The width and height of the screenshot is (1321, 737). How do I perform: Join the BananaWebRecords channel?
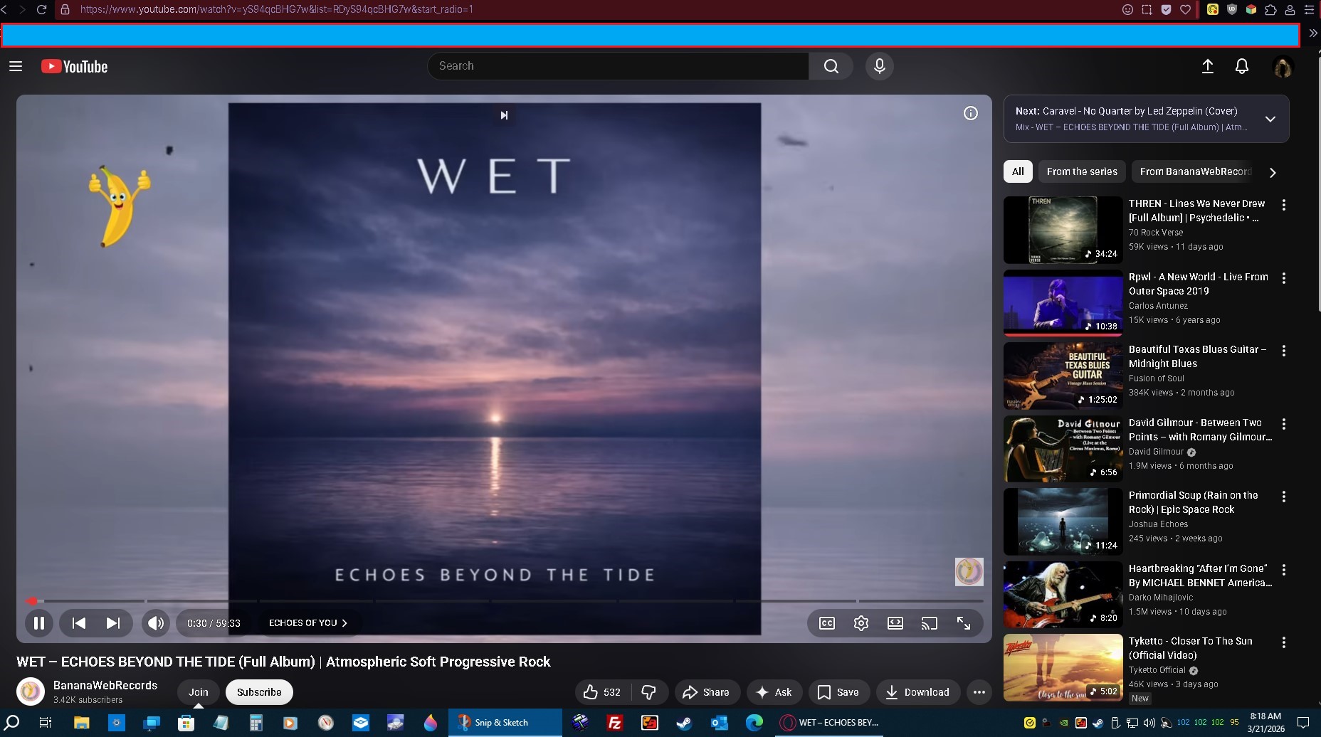click(x=199, y=692)
